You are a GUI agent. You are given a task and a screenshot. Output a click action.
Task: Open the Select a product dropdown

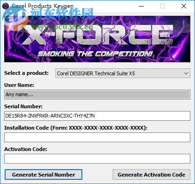(123, 73)
